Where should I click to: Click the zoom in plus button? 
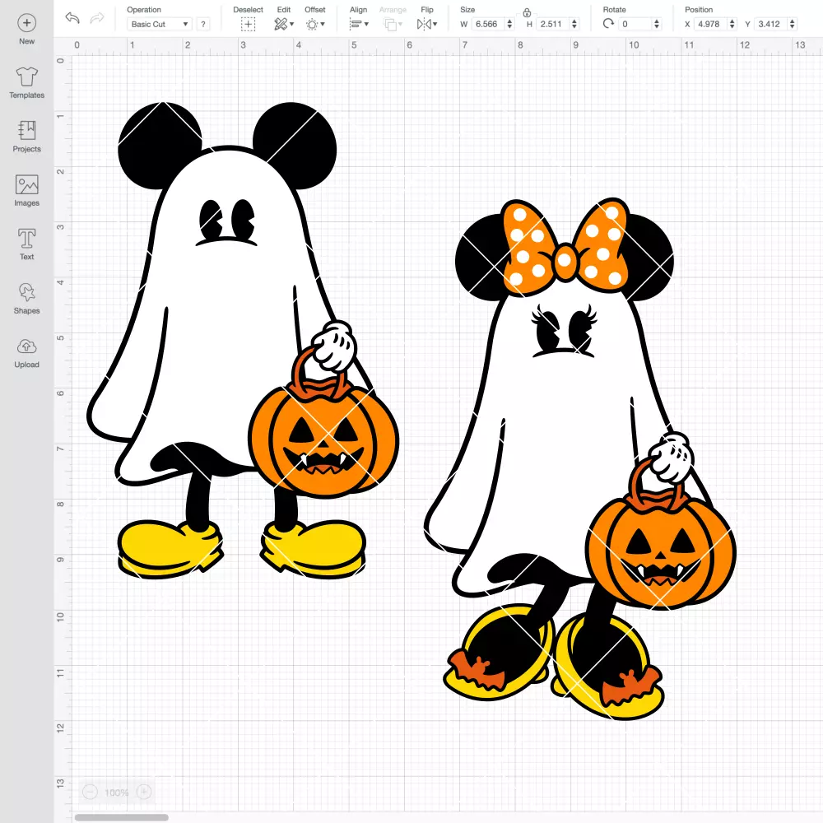144,792
